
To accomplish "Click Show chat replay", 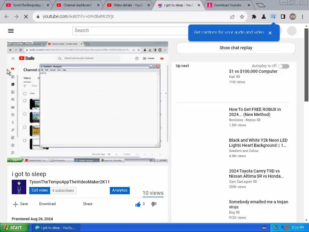I will [236, 48].
